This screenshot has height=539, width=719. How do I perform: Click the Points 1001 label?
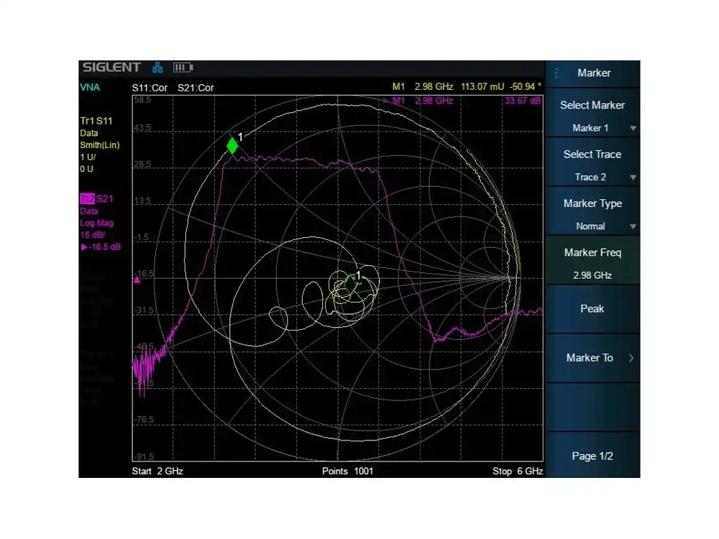coord(347,471)
